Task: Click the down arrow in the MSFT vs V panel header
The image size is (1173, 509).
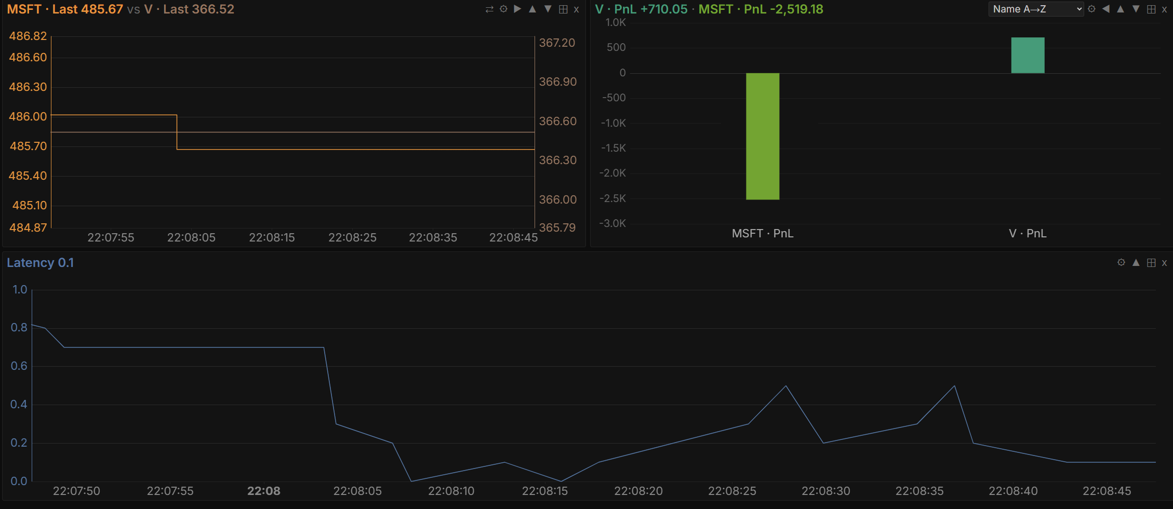Action: pyautogui.click(x=548, y=9)
